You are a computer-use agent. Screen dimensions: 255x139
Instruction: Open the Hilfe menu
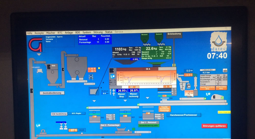29,33
